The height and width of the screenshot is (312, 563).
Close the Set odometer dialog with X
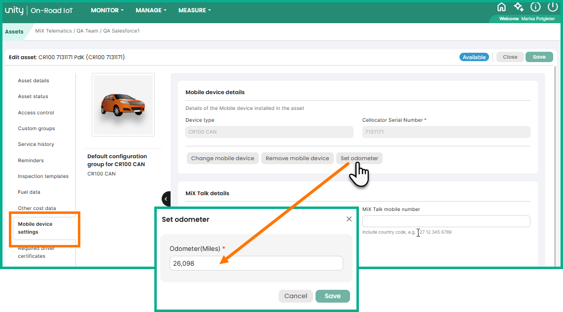[349, 219]
